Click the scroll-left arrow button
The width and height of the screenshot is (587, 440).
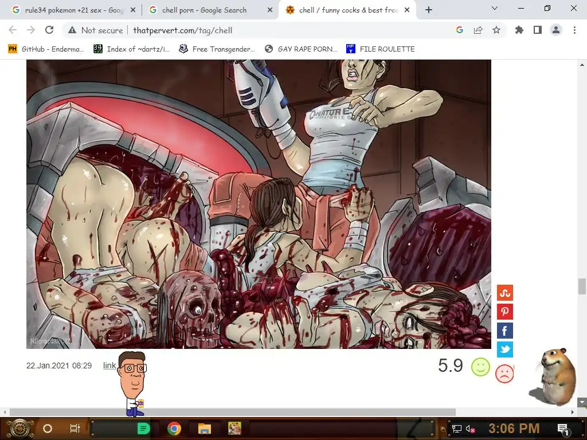coord(4,412)
